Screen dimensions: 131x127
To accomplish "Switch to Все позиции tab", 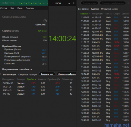I will tap(9, 75).
